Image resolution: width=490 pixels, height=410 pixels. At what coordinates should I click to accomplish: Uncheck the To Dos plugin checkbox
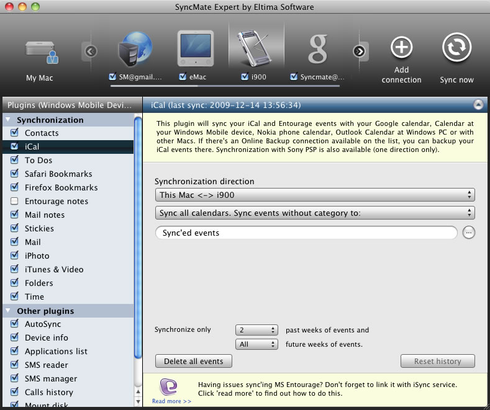point(14,160)
